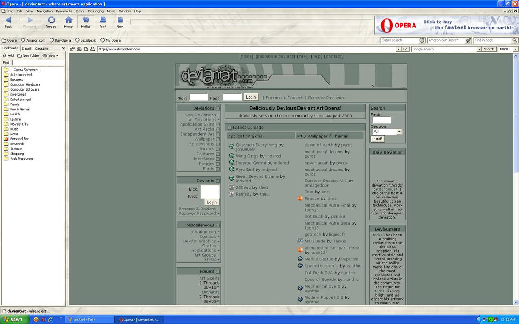The width and height of the screenshot is (519, 324).
Task: Click the Amazon.com search cart icon
Action: (x=468, y=40)
